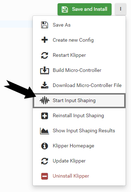Click the waveform icon for Start Input Shaping
Image resolution: width=131 pixels, height=192 pixels.
pos(45,100)
